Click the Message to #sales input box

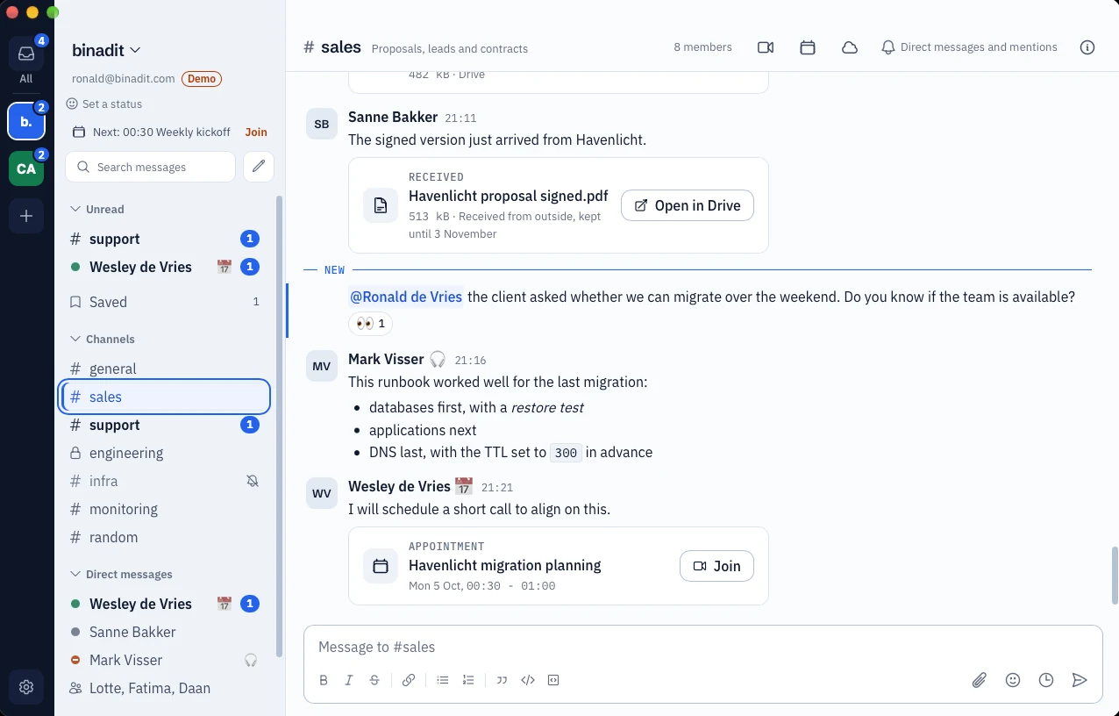pyautogui.click(x=703, y=647)
